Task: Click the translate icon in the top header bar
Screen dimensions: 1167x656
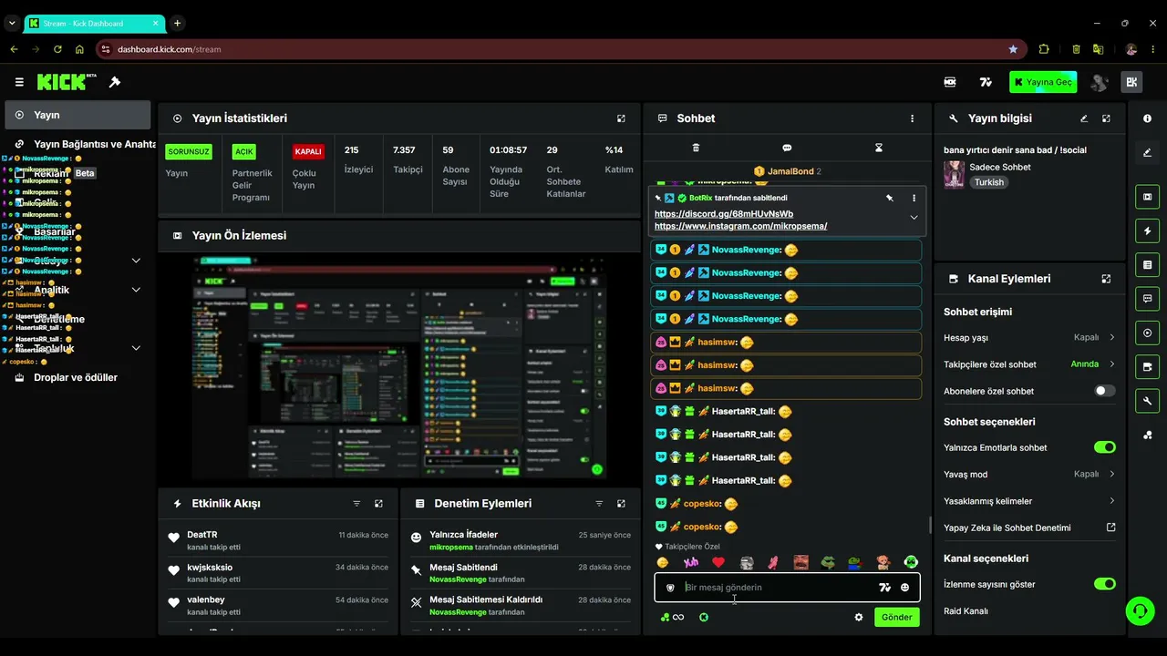Action: coord(986,82)
